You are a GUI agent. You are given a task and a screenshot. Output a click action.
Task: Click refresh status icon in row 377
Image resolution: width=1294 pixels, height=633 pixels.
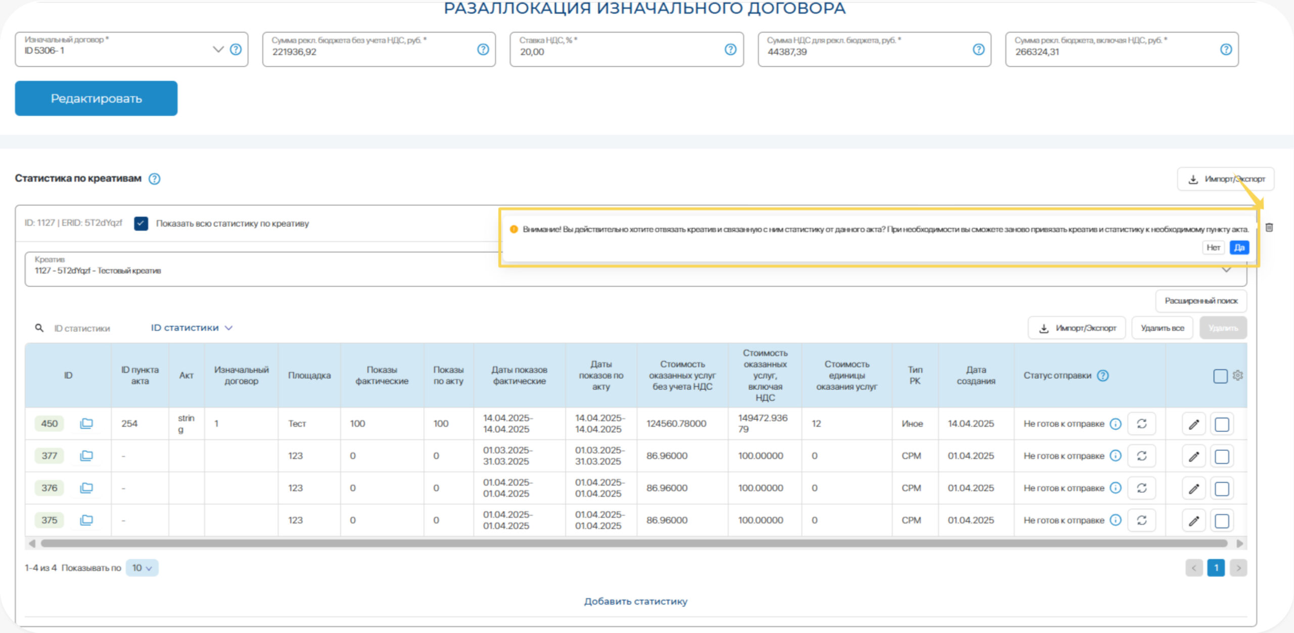tap(1141, 456)
